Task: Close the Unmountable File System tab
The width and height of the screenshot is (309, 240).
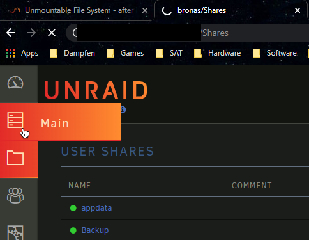Action: click(x=145, y=10)
